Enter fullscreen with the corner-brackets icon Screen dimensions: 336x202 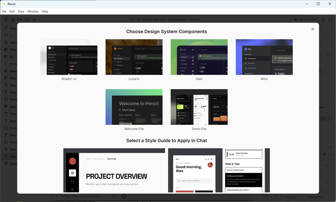coord(331,20)
